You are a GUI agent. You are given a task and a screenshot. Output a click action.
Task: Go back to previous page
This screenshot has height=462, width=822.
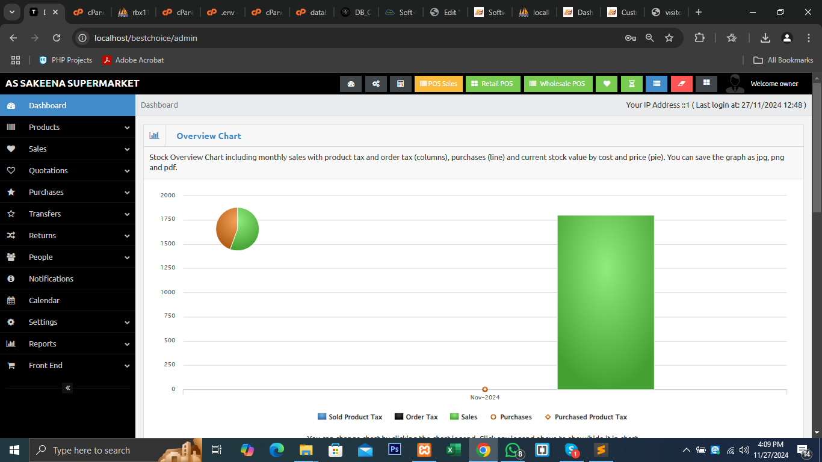tap(14, 38)
